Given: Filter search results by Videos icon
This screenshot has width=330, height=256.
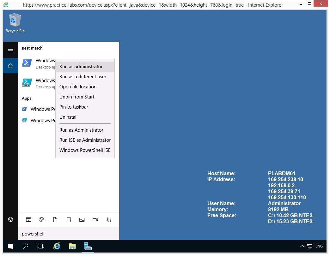Looking at the screenshot, I should [95, 220].
